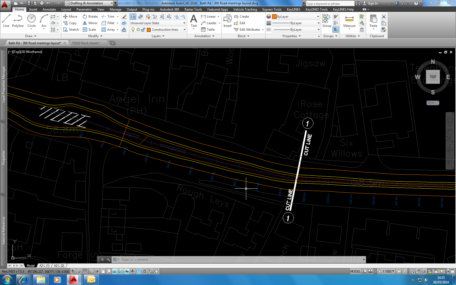The height and width of the screenshot is (285, 456).
Task: Click the Rectangle draw tool
Action: click(x=53, y=17)
